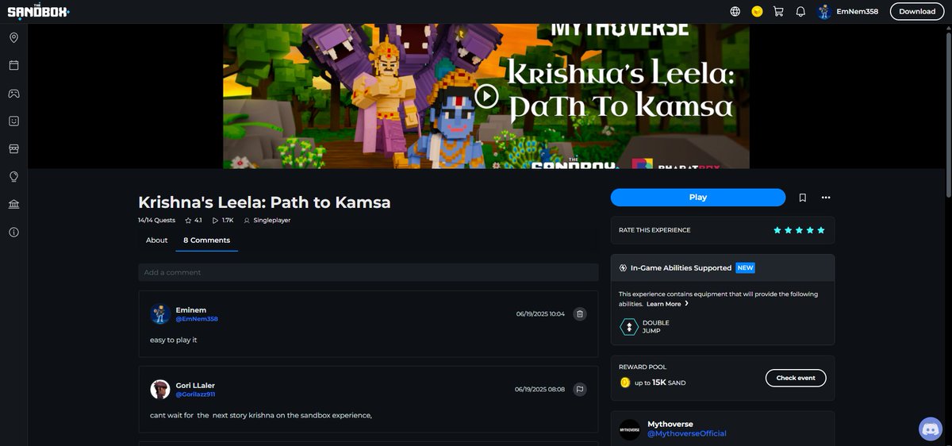
Task: Click the Krishna's Leela experience title
Action: pyautogui.click(x=264, y=202)
